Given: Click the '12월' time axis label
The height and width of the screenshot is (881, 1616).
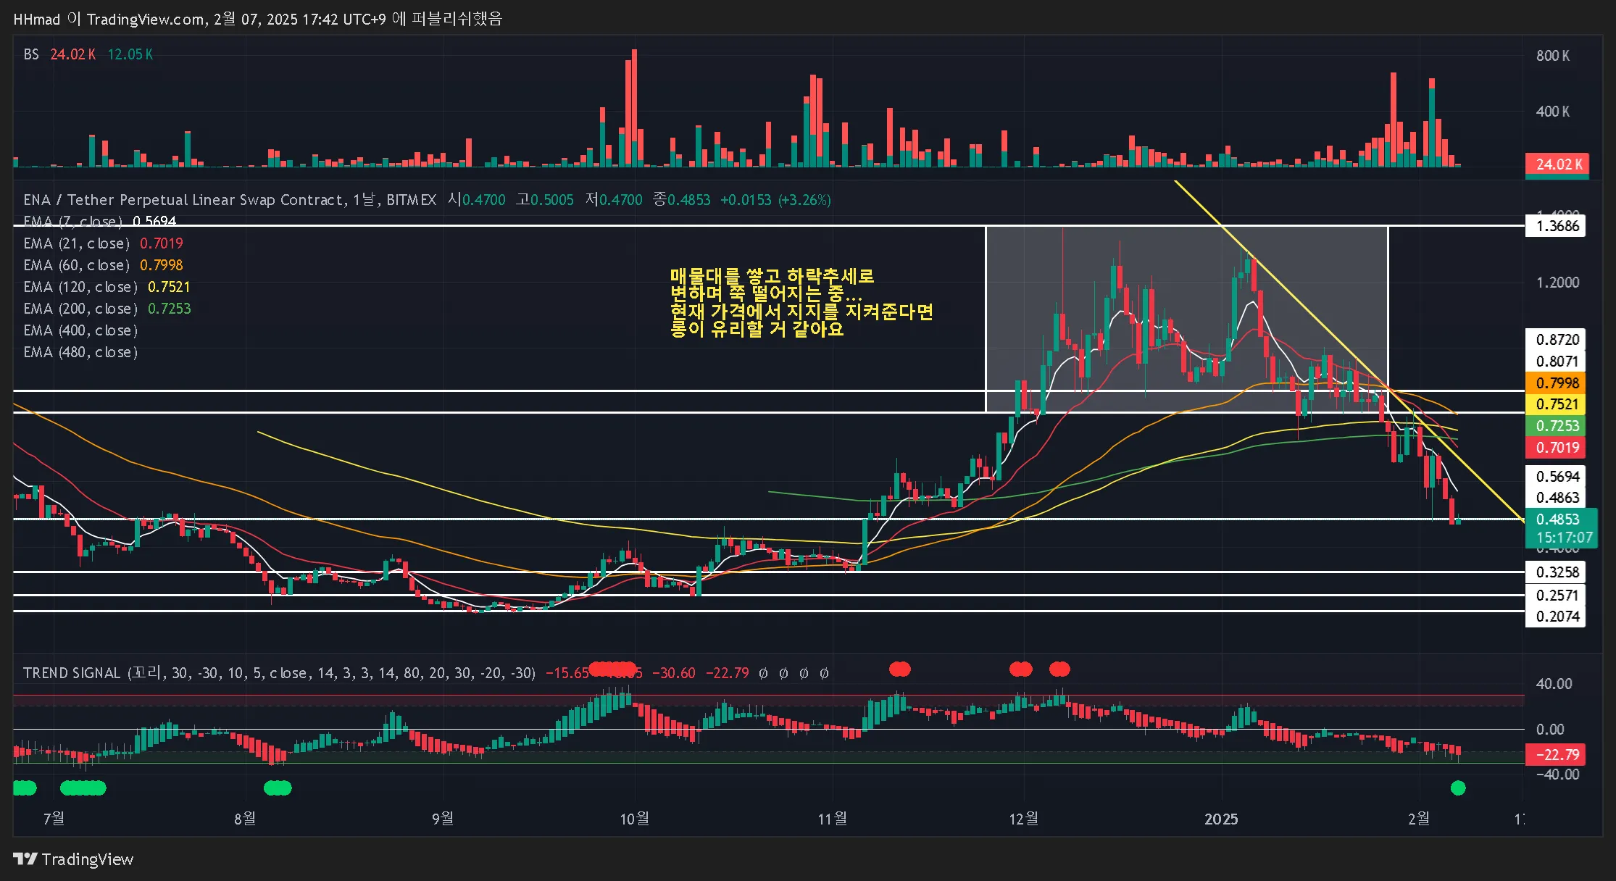Looking at the screenshot, I should (1024, 819).
